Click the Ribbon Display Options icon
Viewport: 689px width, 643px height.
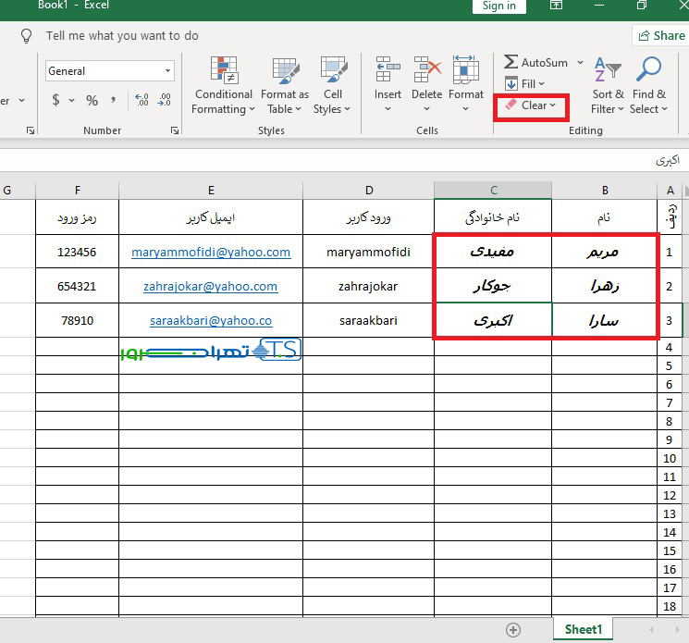(x=557, y=5)
